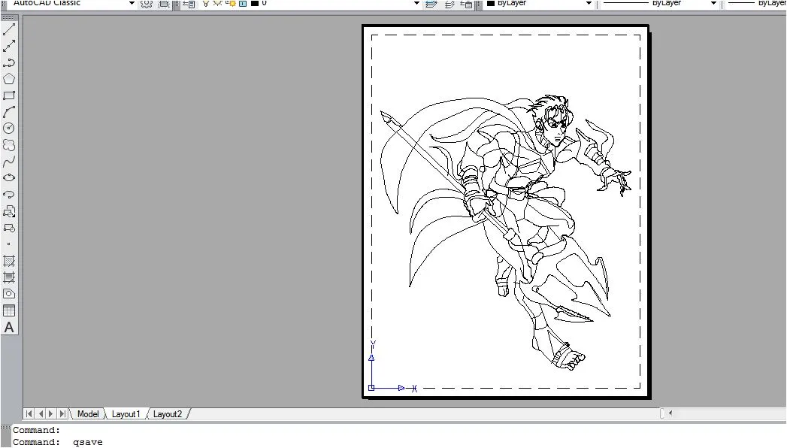Select the Spline tool
787x448 pixels.
(x=9, y=162)
